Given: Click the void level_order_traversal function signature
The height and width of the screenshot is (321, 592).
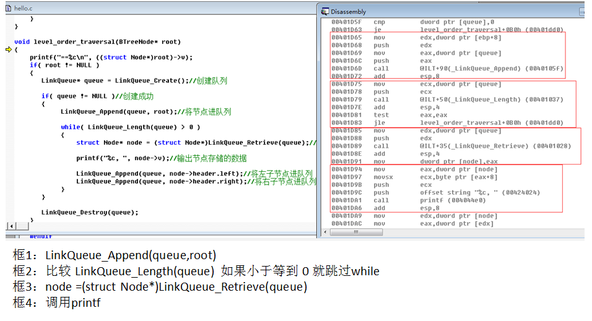Looking at the screenshot, I should (97, 42).
